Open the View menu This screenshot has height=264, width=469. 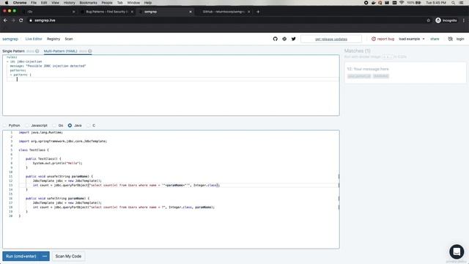(56, 3)
